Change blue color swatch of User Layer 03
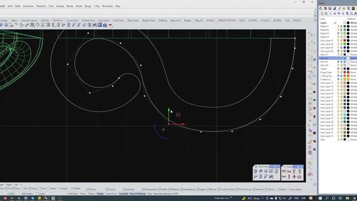This screenshot has width=357, height=201. pos(345,47)
